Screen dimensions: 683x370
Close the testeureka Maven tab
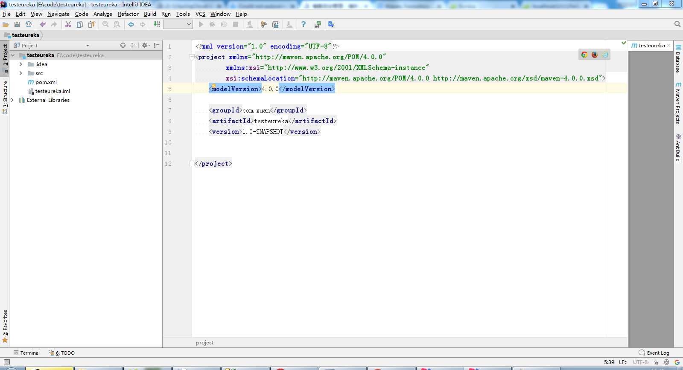click(668, 46)
